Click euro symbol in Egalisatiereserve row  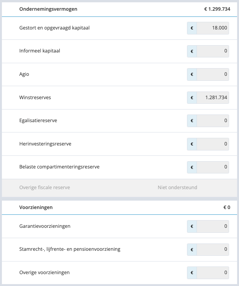pos(192,121)
